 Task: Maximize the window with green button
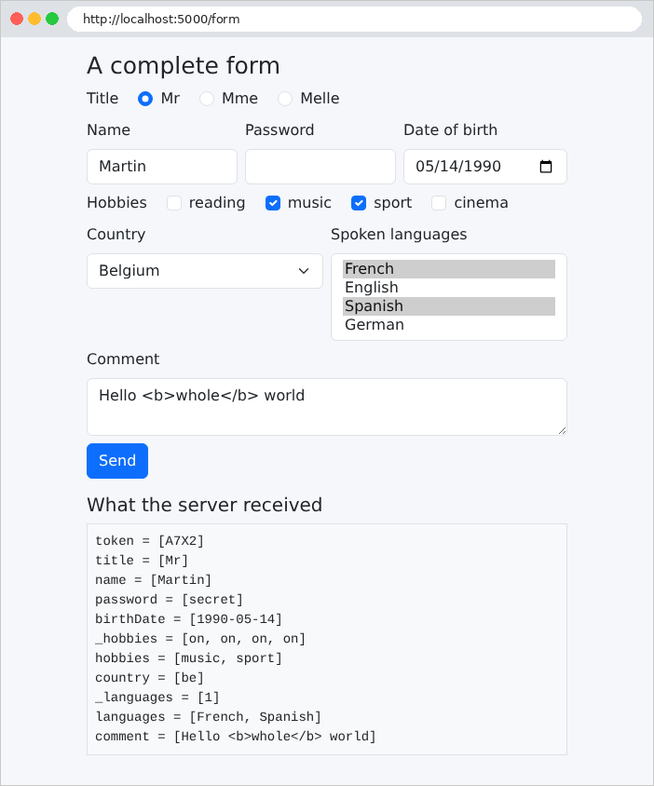pyautogui.click(x=52, y=19)
